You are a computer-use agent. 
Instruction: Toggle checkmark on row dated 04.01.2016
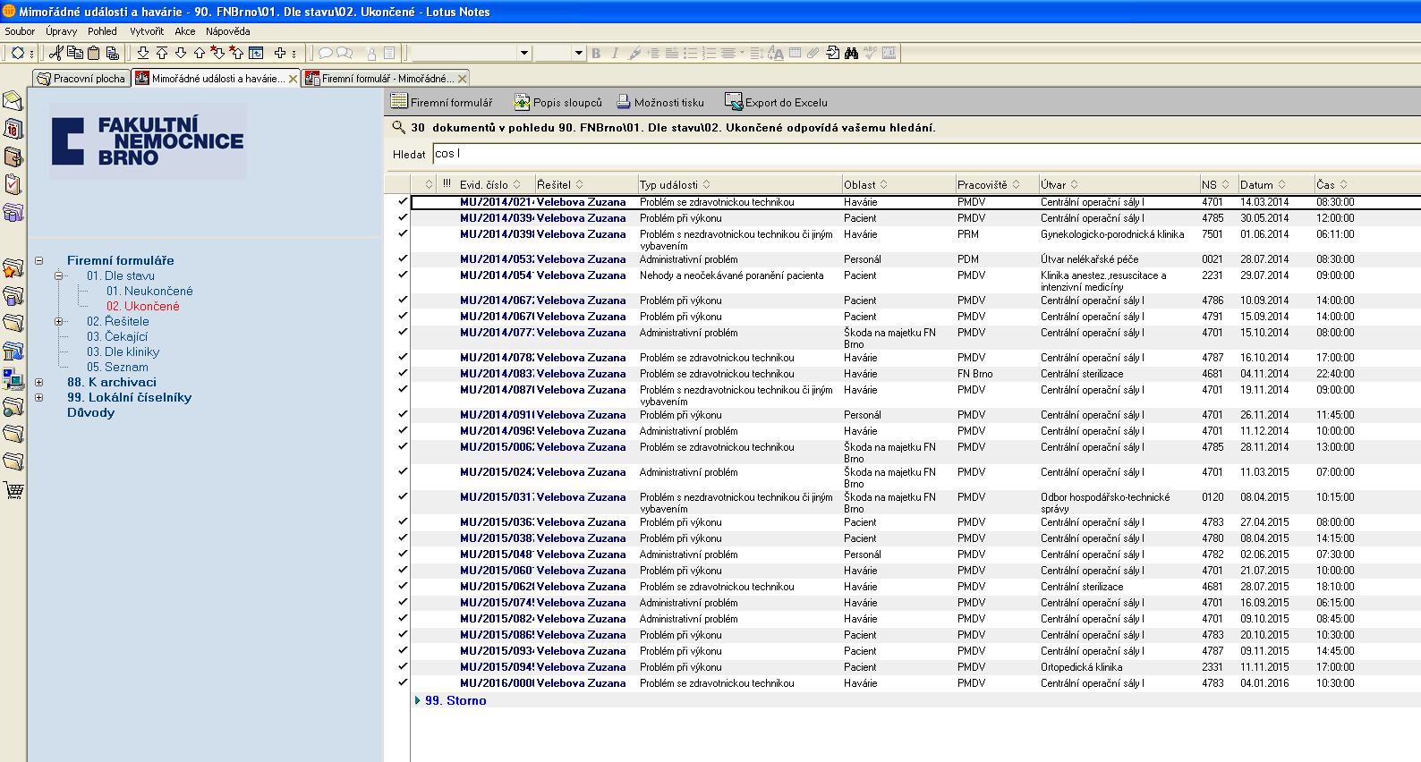[x=403, y=682]
